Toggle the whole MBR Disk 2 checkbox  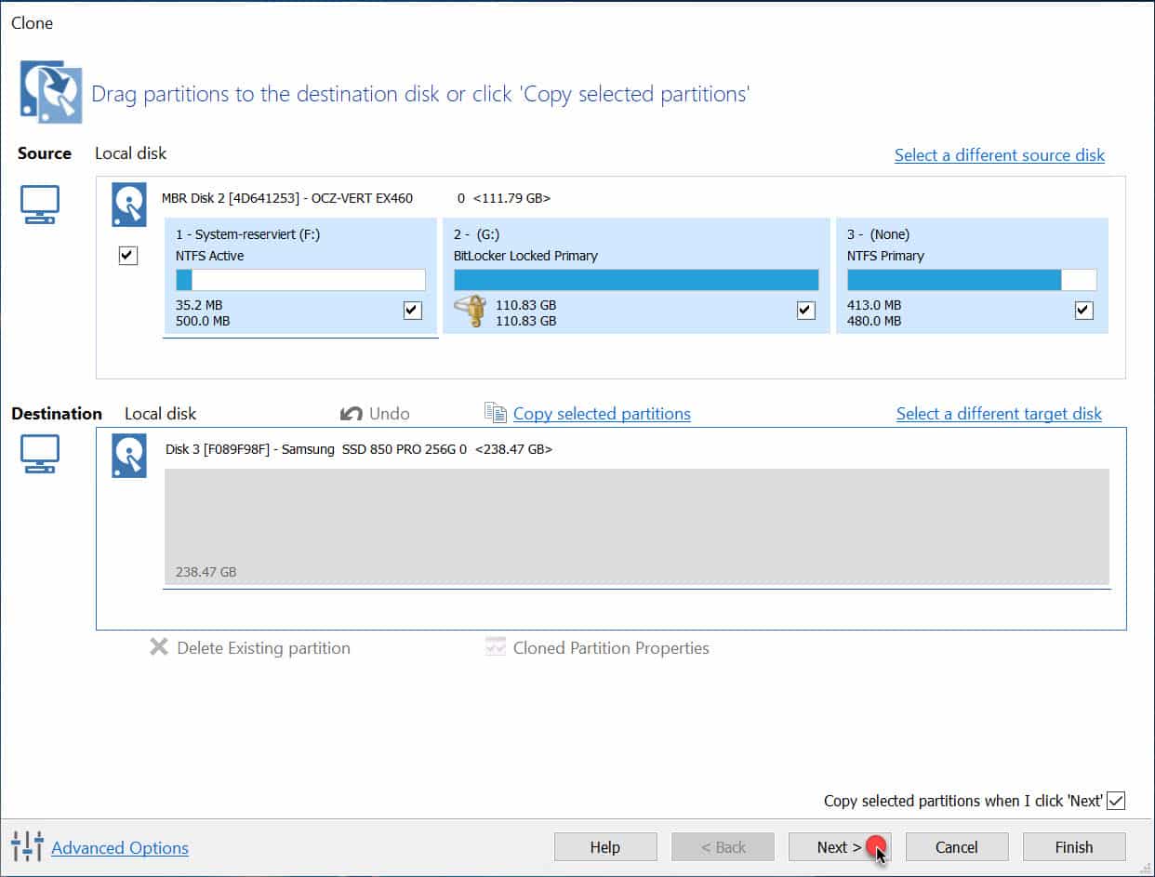pos(128,256)
